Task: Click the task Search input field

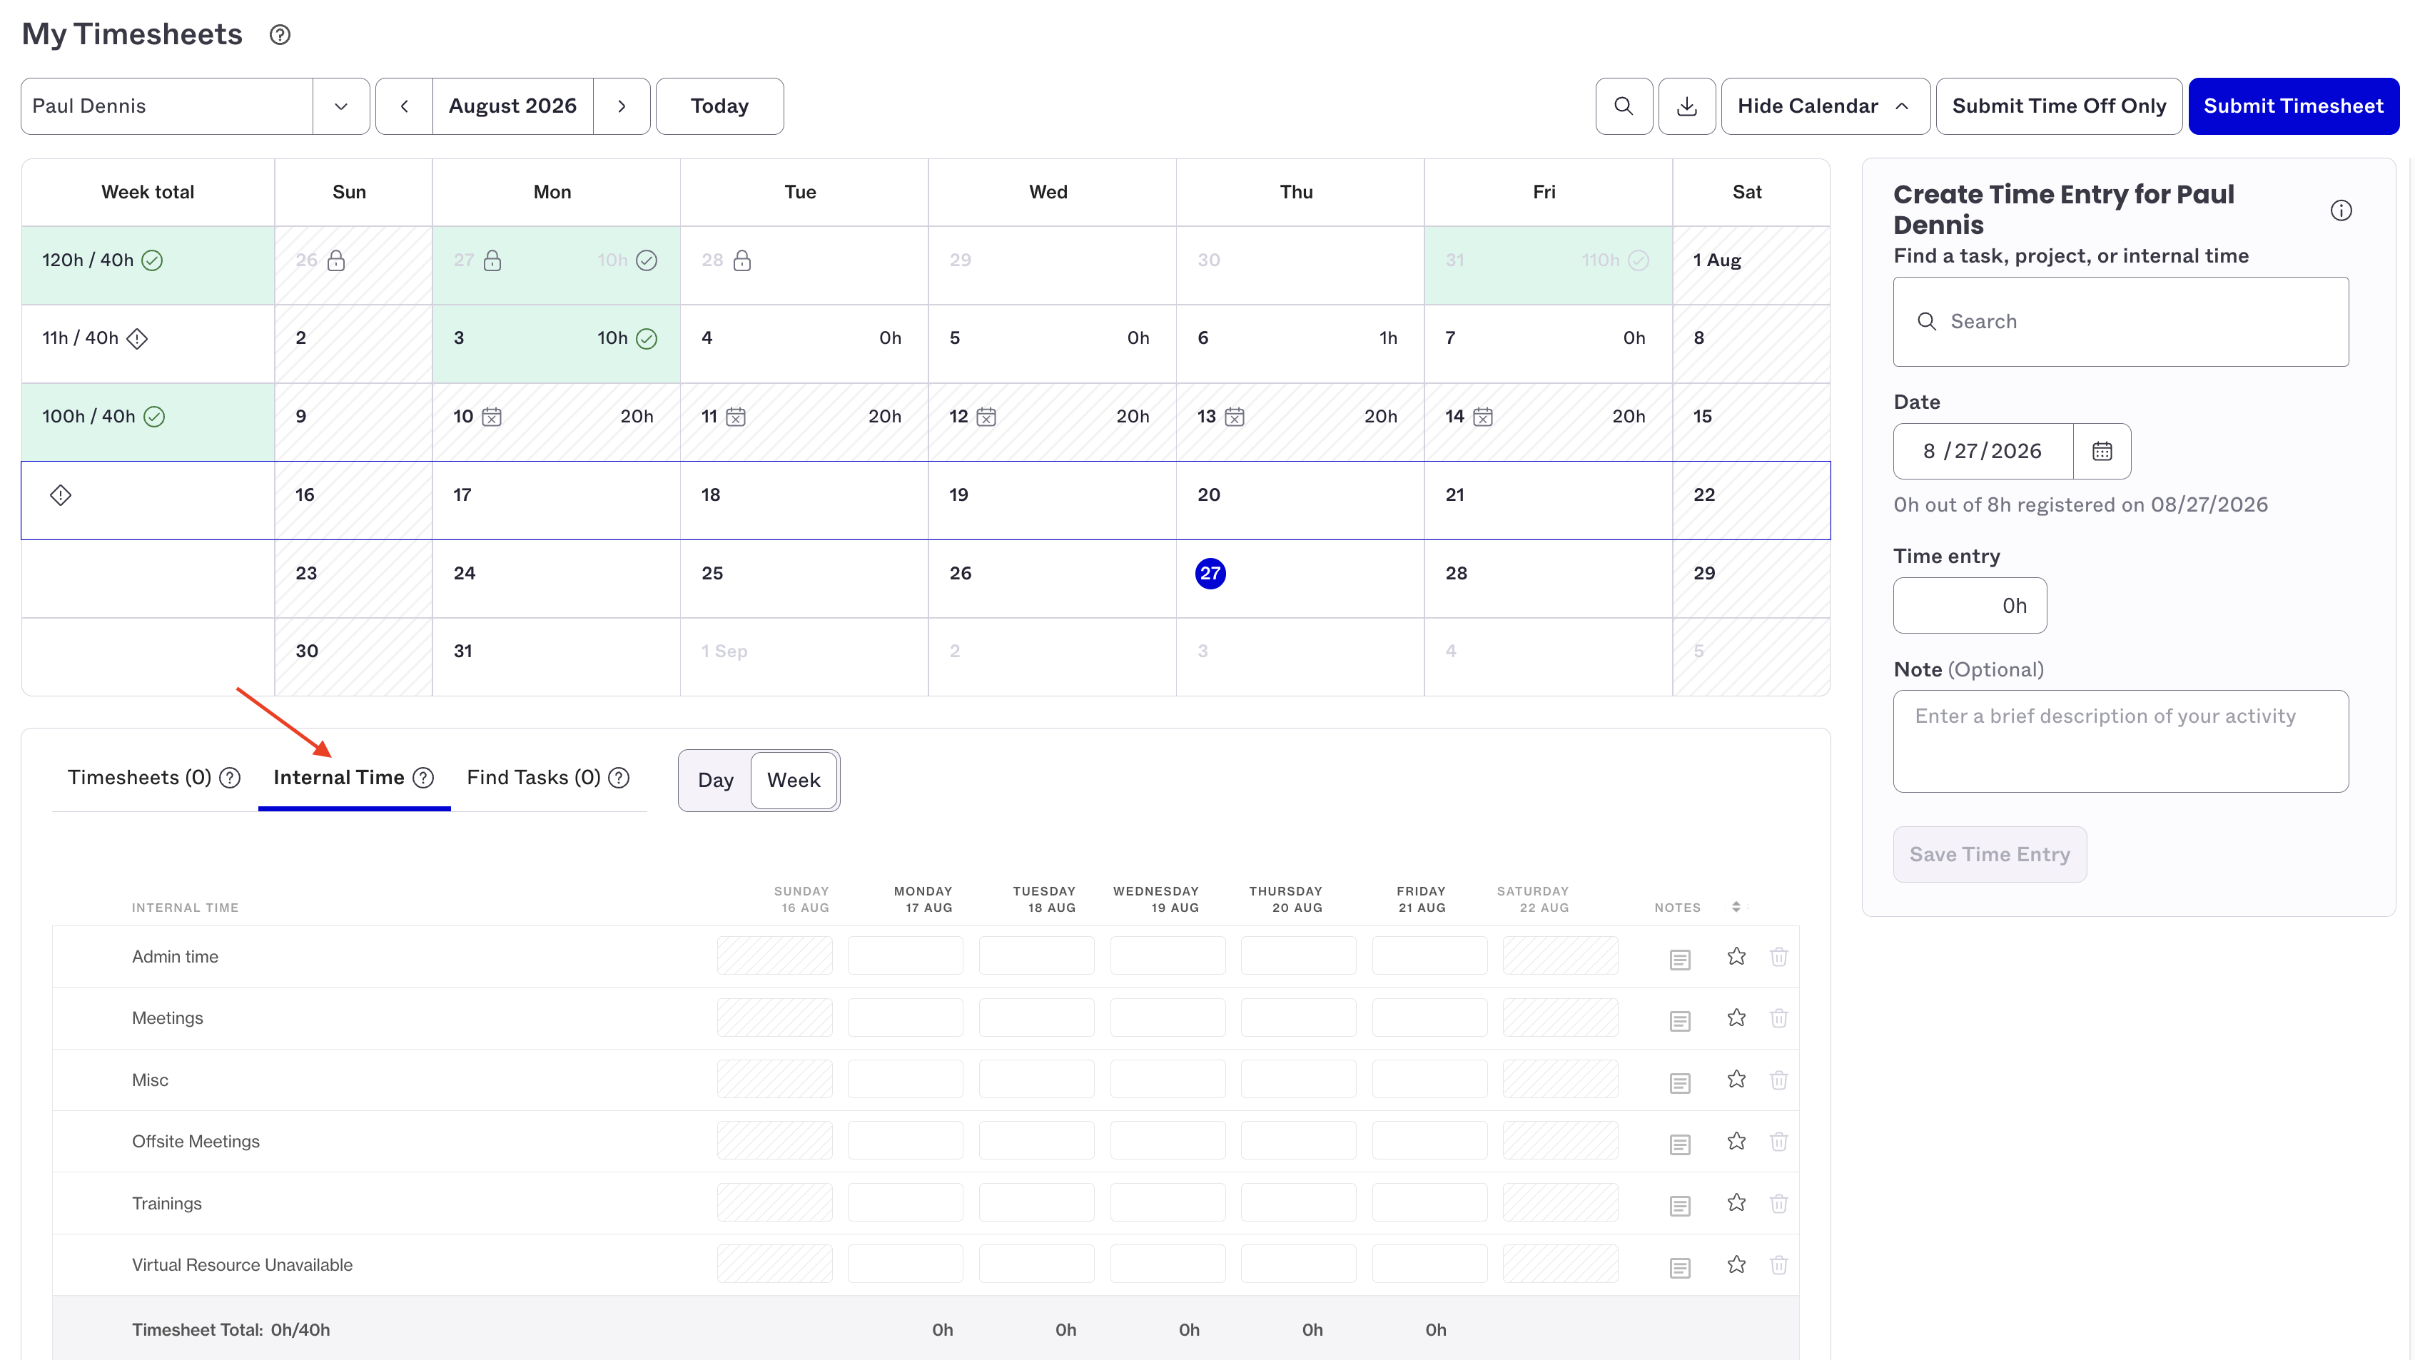Action: pos(2121,322)
